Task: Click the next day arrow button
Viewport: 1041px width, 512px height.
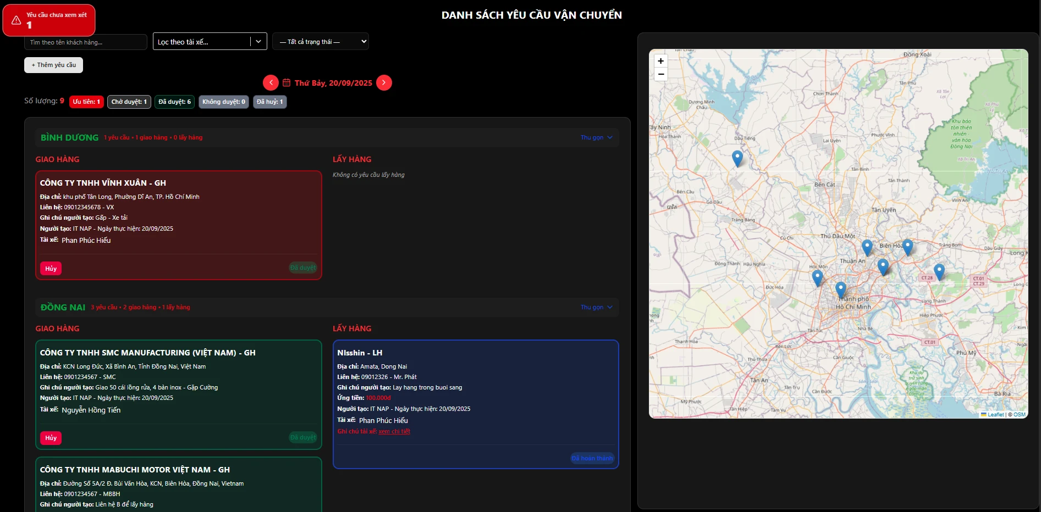Action: (x=384, y=82)
